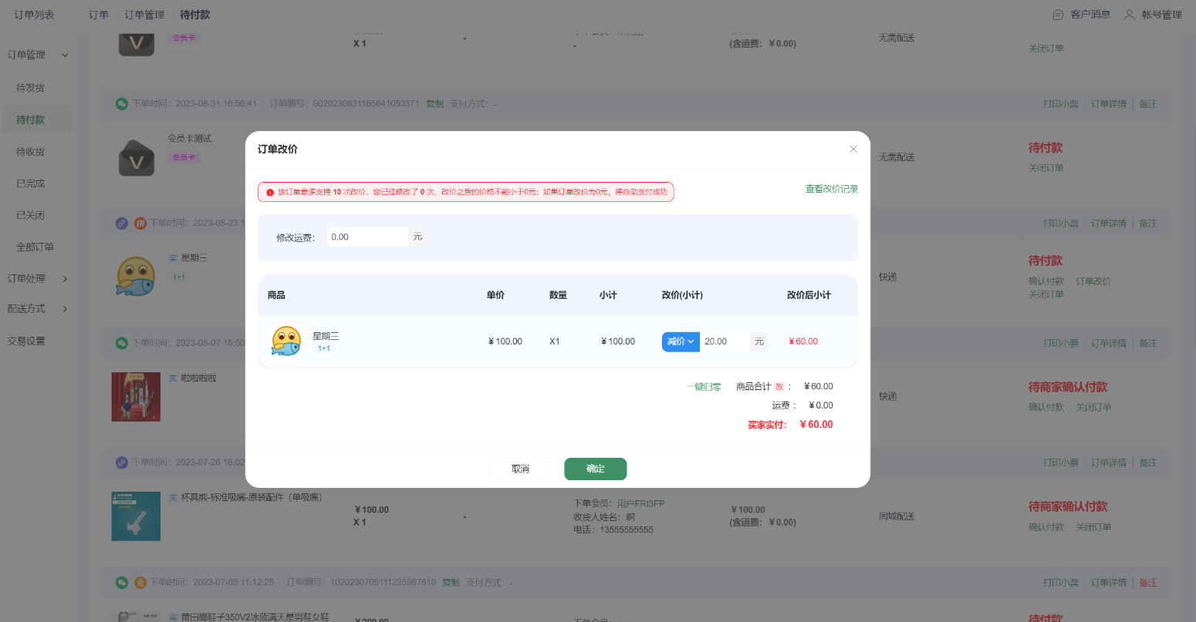The height and width of the screenshot is (622, 1196).
Task: Click the WeChat icon on the 2023-07-05 order header
Action: (x=122, y=583)
